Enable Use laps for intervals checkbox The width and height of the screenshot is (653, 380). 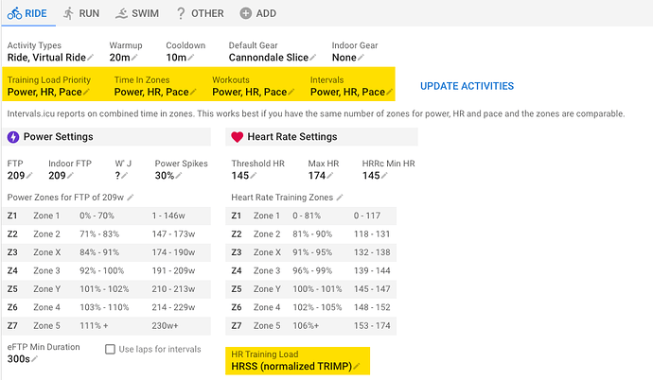[x=110, y=349]
